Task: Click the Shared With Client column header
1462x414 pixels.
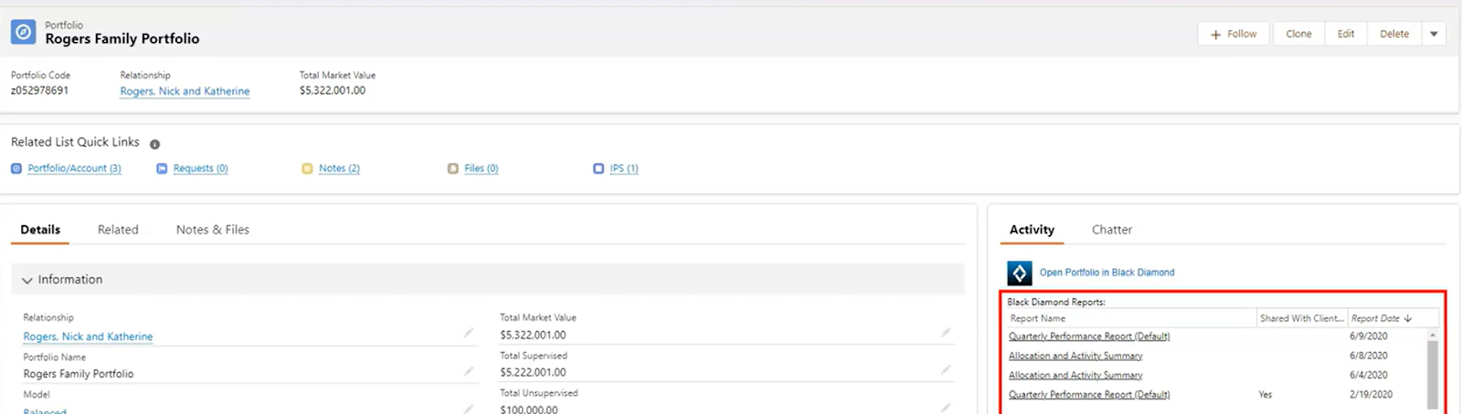Action: 1302,318
